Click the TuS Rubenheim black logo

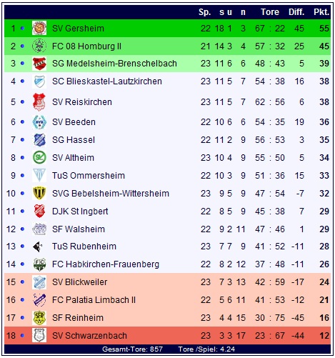point(38,247)
